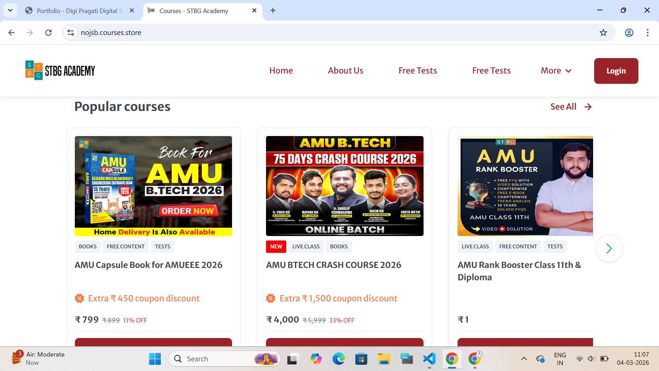This screenshot has height=371, width=659.
Task: Open the Chrome three-dot menu
Action: [647, 33]
